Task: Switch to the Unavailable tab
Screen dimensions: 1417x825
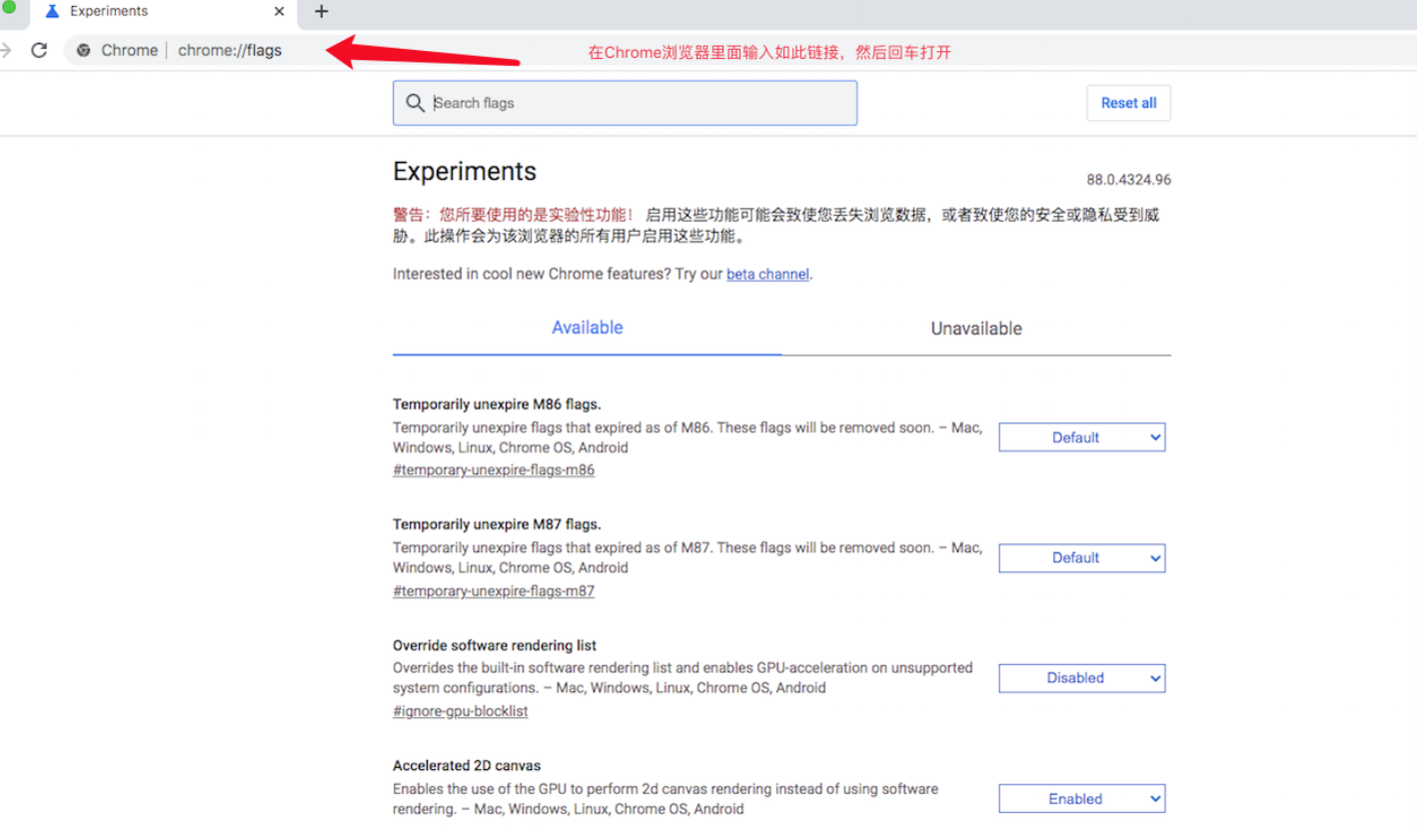Action: [x=976, y=329]
